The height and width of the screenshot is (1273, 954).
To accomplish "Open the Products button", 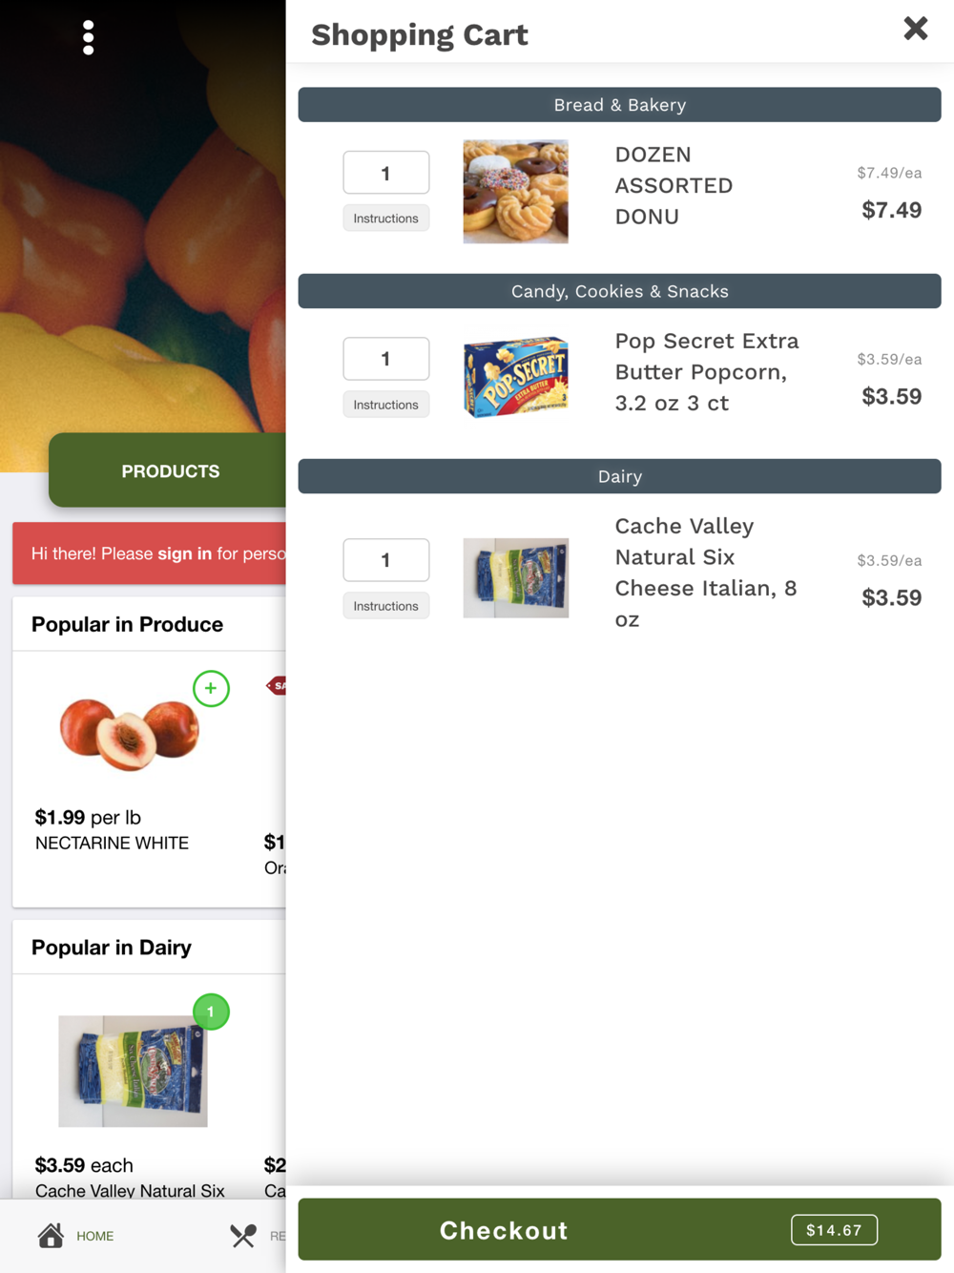I will click(x=170, y=470).
